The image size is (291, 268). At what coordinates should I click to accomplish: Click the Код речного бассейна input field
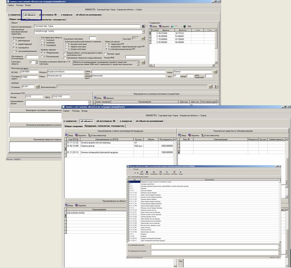92,38
